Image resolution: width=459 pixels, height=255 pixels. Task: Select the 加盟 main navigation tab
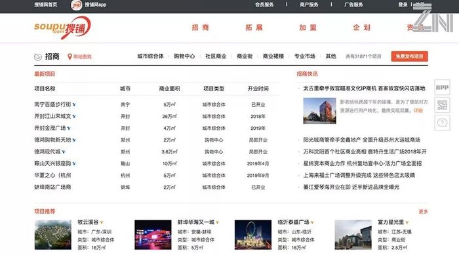(308, 28)
